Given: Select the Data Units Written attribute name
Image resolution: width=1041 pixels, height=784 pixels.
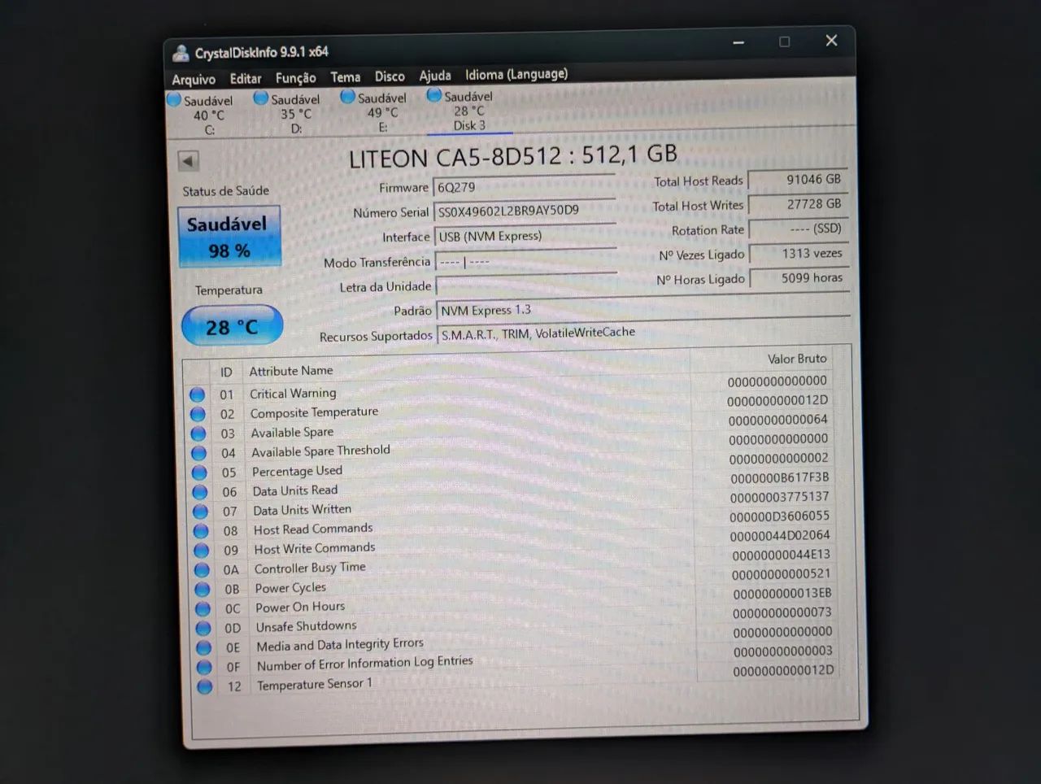Looking at the screenshot, I should [x=302, y=510].
